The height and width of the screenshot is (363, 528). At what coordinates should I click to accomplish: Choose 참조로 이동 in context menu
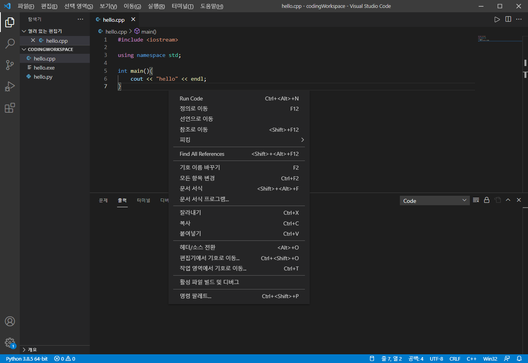point(239,129)
